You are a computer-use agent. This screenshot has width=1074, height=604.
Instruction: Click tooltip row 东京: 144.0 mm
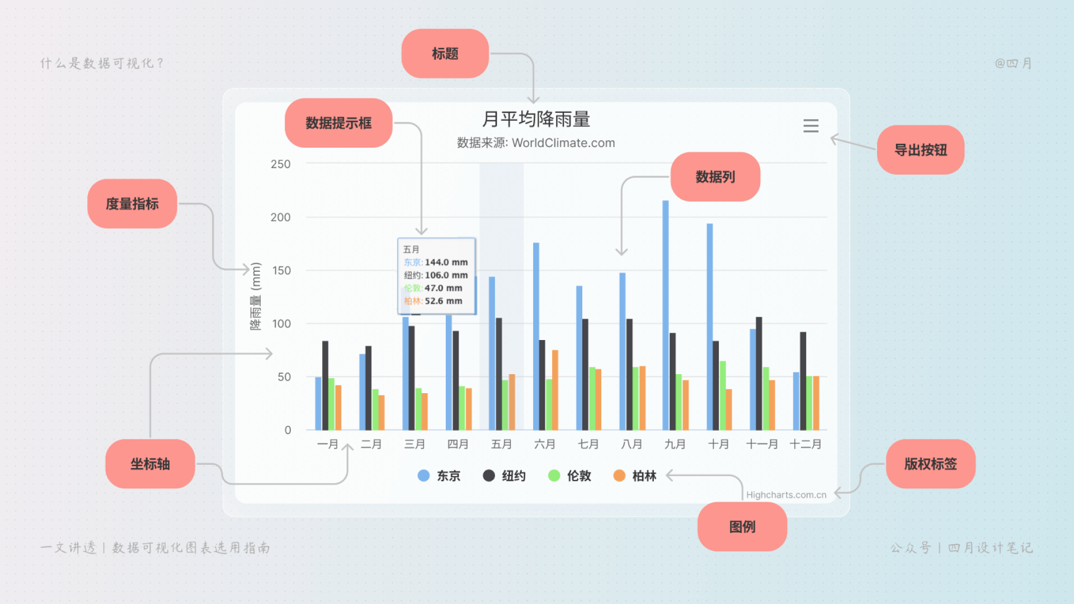coord(436,262)
